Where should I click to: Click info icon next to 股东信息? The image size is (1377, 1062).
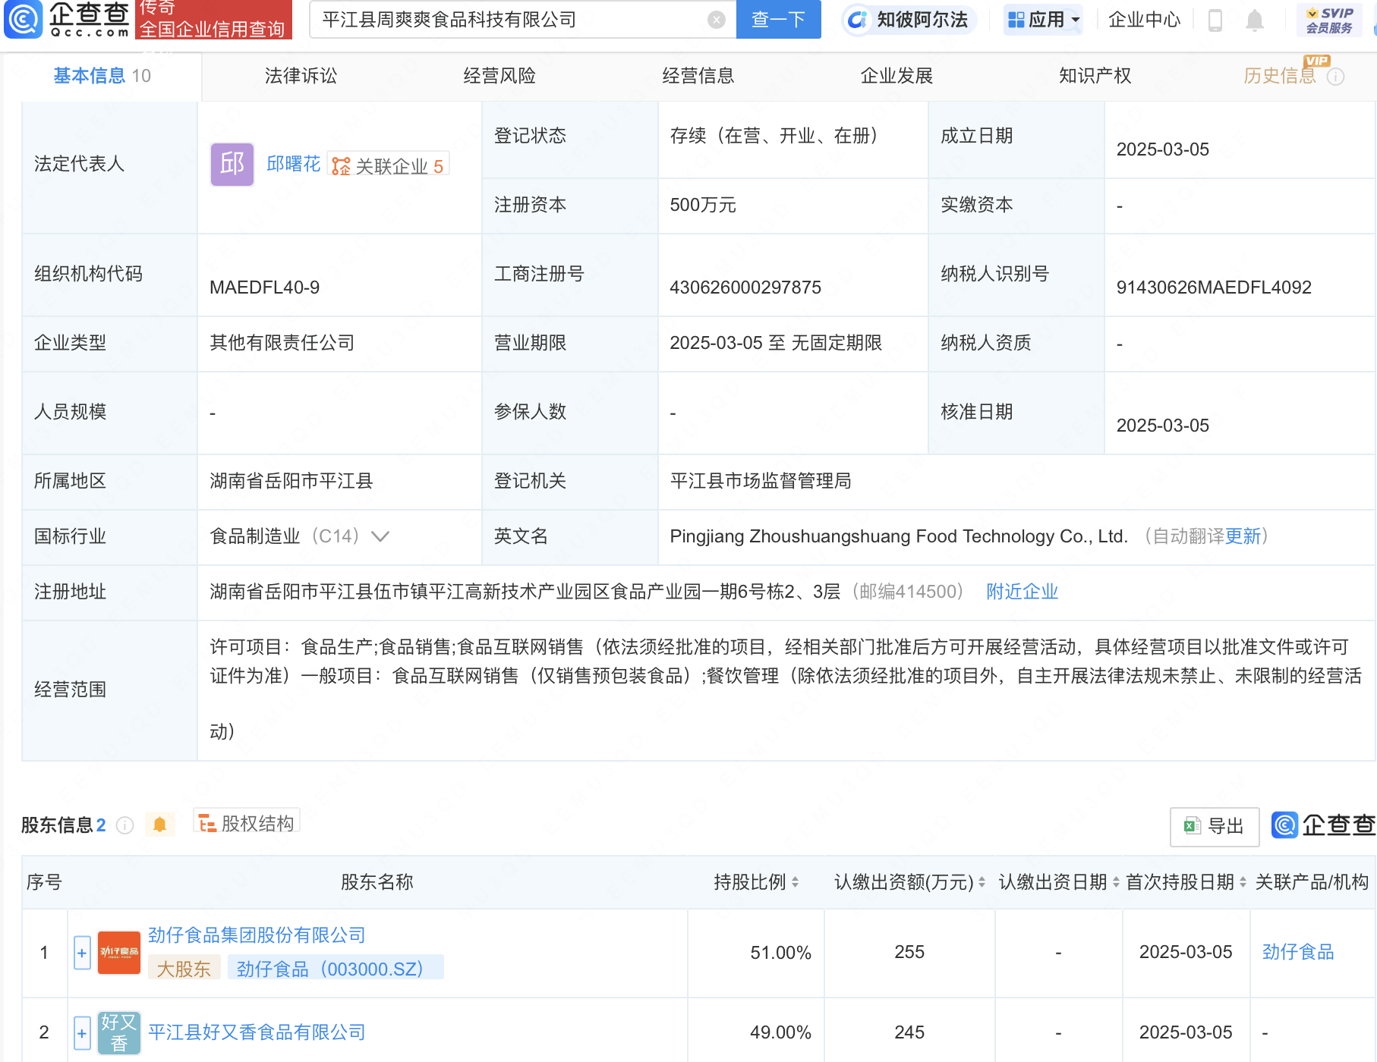(x=125, y=825)
